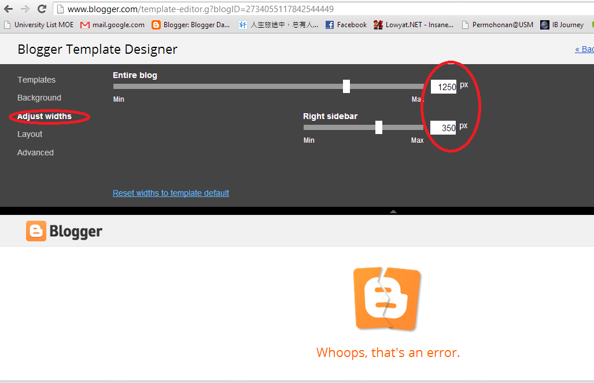Switch to the Background section
The height and width of the screenshot is (383, 594).
(x=39, y=98)
